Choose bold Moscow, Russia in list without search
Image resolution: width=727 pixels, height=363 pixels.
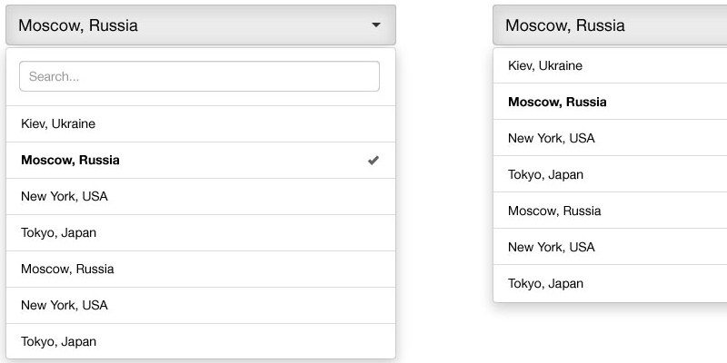pyautogui.click(x=557, y=102)
